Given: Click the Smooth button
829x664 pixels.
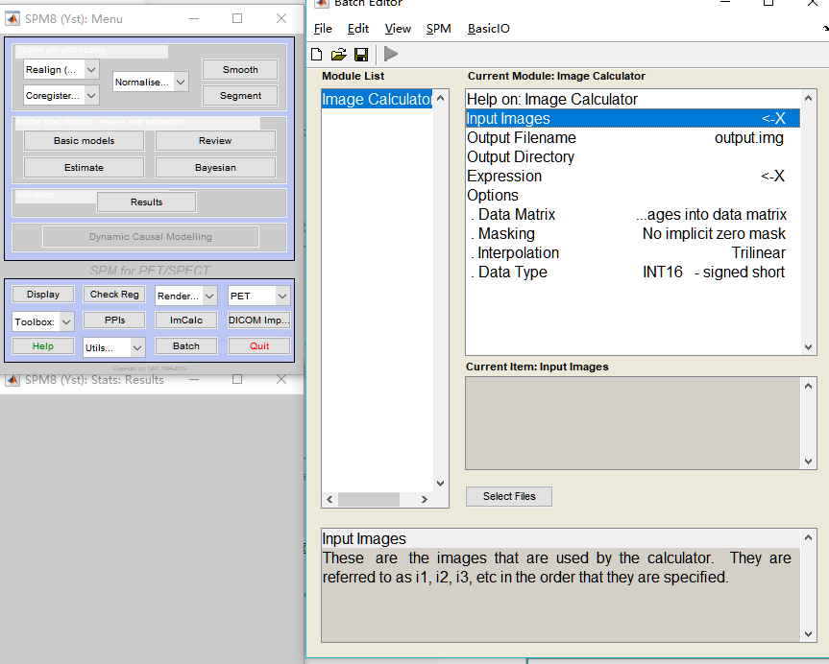Looking at the screenshot, I should [240, 70].
